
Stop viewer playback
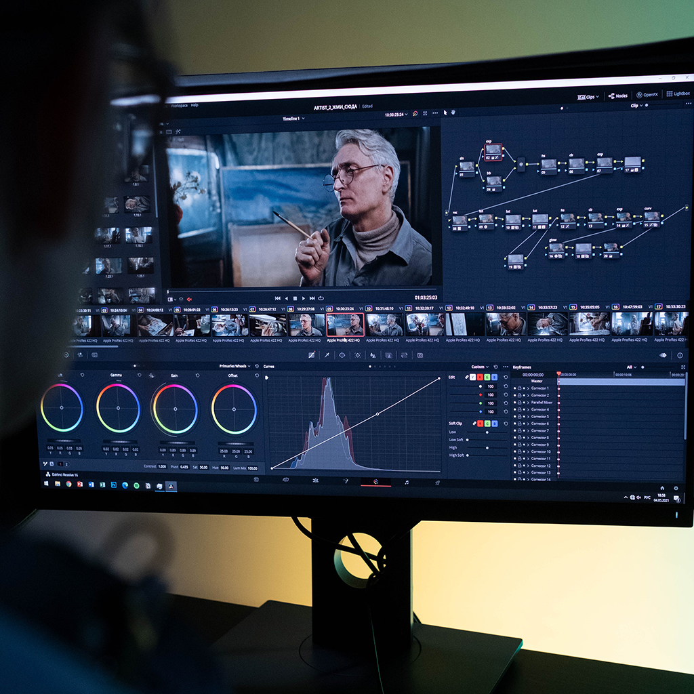pos(295,298)
